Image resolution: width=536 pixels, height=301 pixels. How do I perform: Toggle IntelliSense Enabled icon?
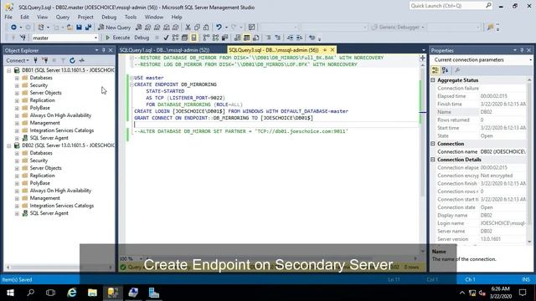click(193, 38)
